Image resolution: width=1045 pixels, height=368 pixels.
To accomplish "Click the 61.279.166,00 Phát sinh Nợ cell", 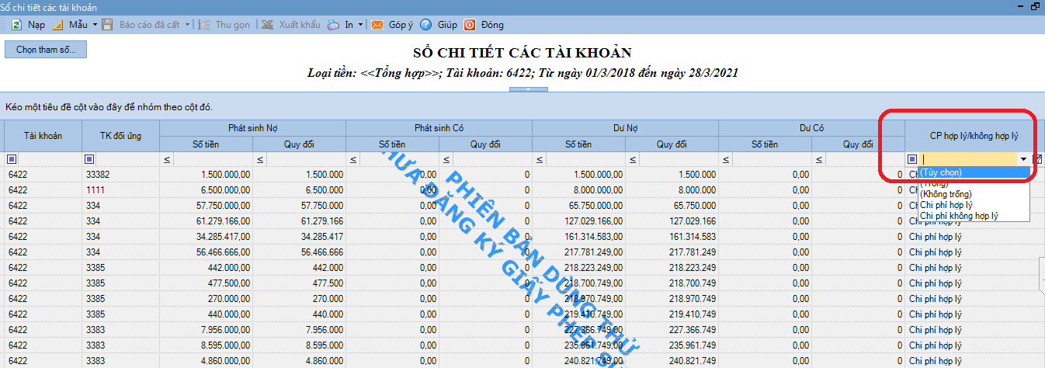I will (x=206, y=220).
